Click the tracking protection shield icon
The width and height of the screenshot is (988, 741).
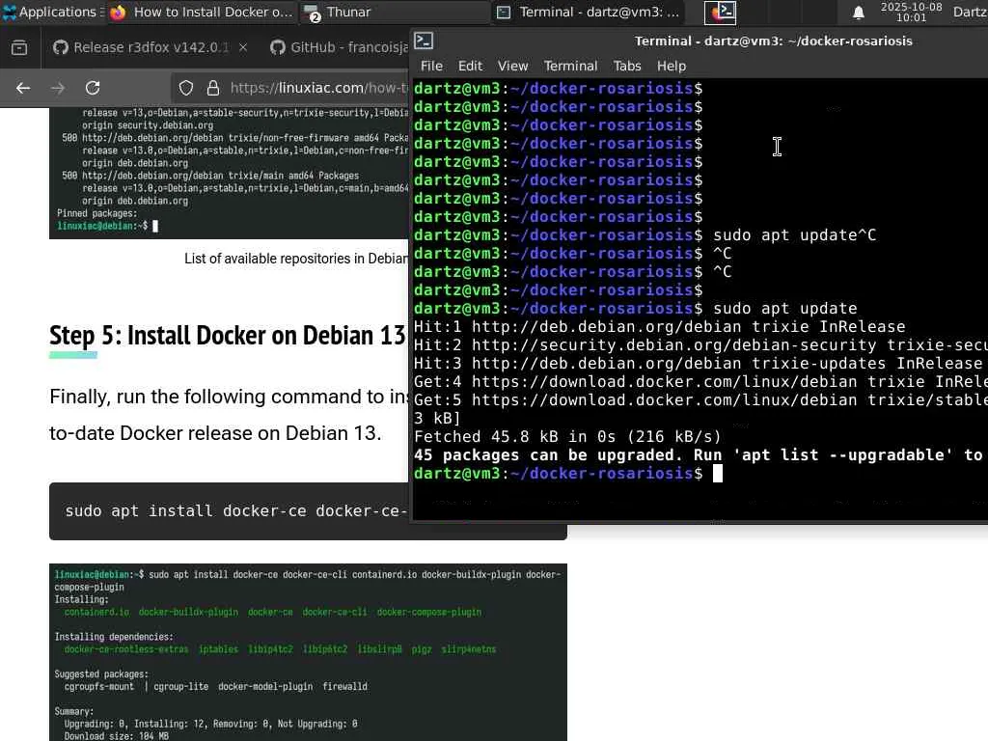click(x=186, y=88)
